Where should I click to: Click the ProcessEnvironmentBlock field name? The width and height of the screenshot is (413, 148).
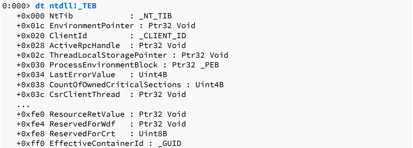103,65
